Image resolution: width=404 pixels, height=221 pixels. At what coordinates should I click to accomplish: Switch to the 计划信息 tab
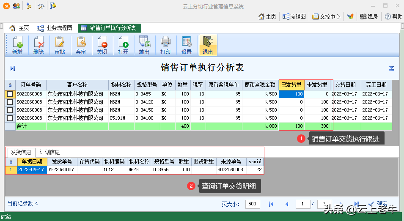[49, 152]
